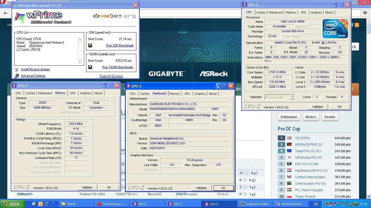
Task: Open Mainboard tab in the CPU window
Action: click(x=276, y=12)
